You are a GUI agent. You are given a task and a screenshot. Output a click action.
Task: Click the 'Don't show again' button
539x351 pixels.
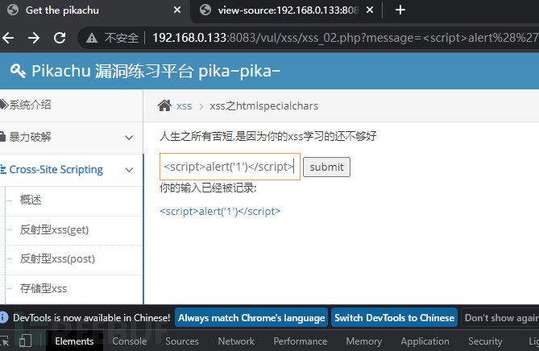tap(501, 318)
